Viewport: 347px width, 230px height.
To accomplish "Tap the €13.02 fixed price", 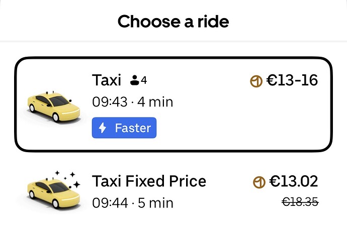I will (x=293, y=181).
